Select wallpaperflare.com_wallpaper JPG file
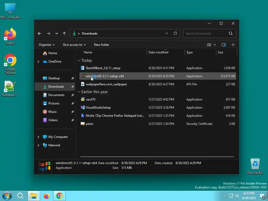 [x=158, y=84]
